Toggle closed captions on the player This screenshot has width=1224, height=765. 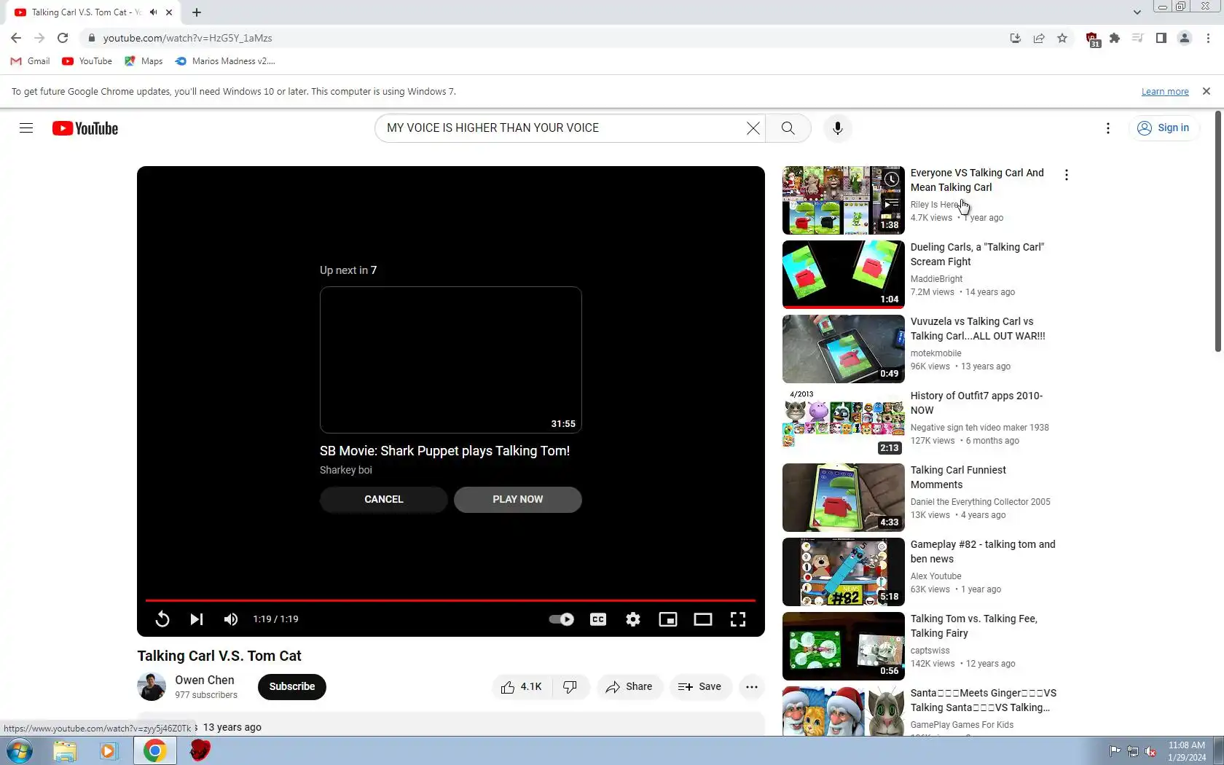pos(598,619)
